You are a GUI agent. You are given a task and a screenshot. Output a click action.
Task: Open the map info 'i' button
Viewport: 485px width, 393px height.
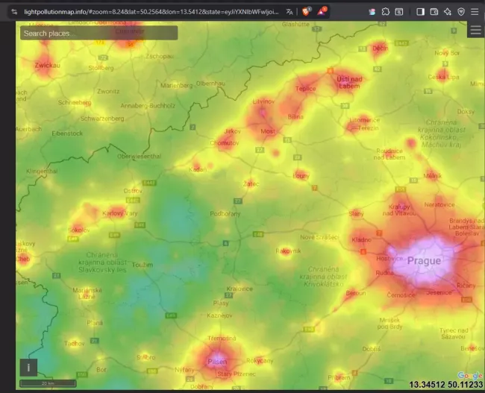click(x=28, y=367)
